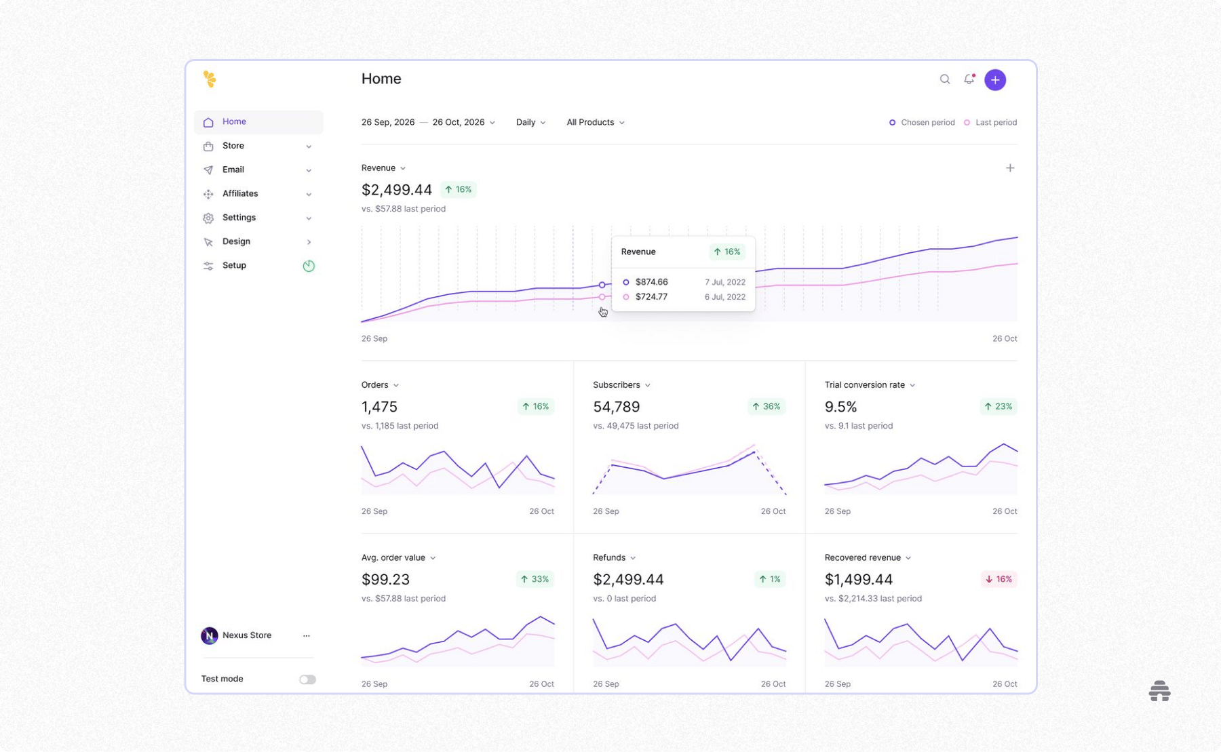Select the Affiliates icon in sidebar

coord(208,194)
